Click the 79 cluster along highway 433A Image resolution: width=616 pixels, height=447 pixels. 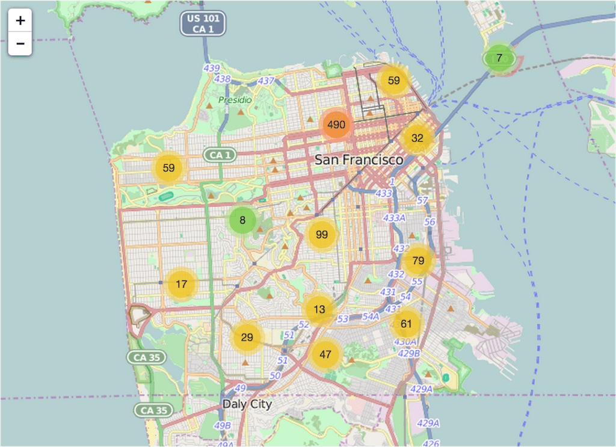[x=417, y=261]
